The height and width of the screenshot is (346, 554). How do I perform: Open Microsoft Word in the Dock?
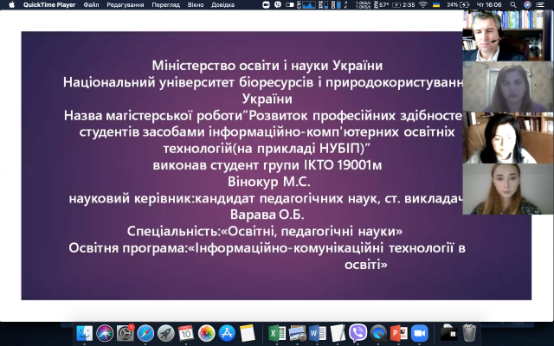tap(318, 333)
